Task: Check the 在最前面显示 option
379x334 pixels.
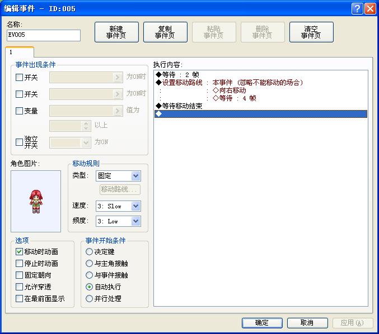Action: [19, 299]
